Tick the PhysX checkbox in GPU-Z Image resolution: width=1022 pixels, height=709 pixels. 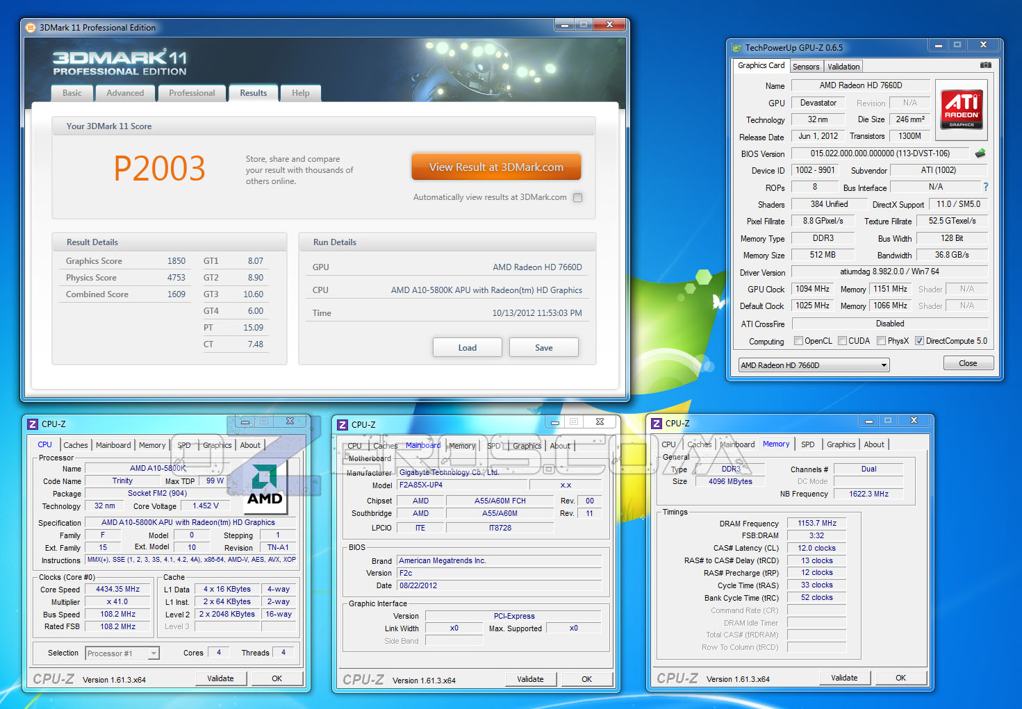[x=881, y=341]
